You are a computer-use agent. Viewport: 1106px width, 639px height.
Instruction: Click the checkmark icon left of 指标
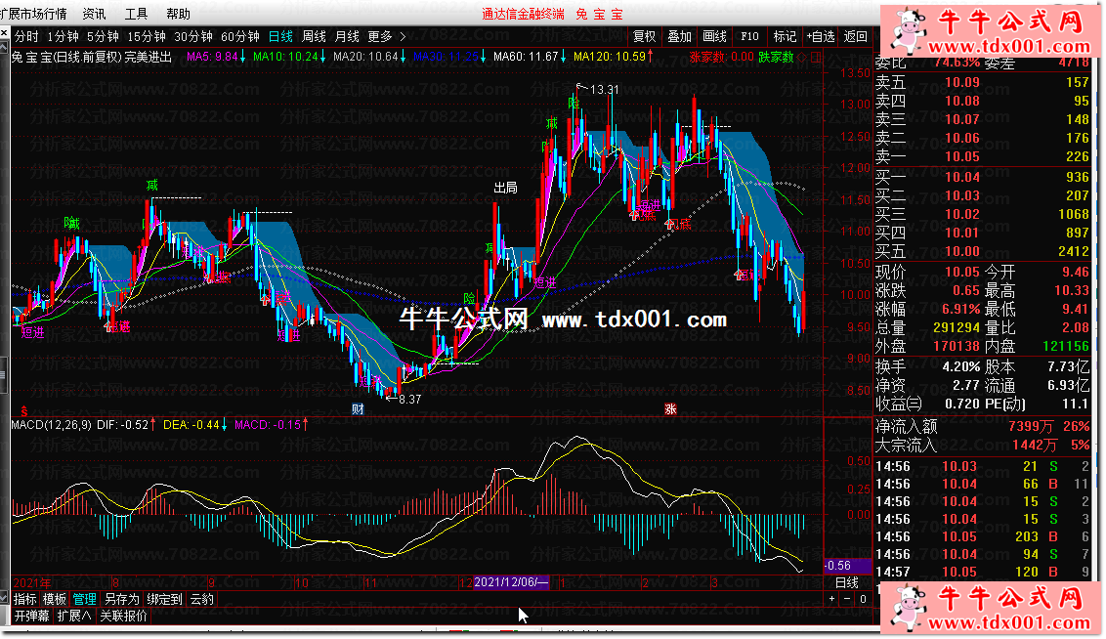[4, 599]
